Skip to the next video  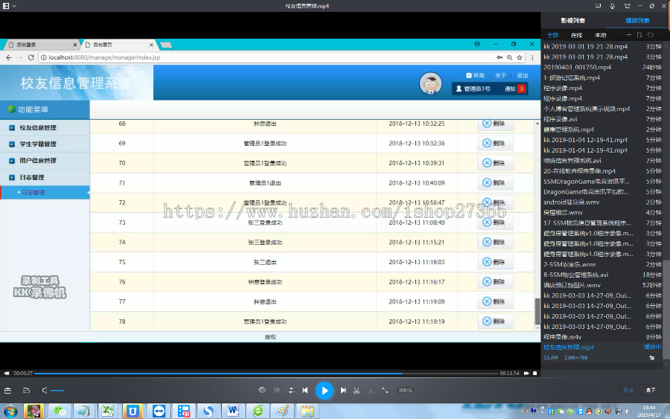[x=343, y=391]
